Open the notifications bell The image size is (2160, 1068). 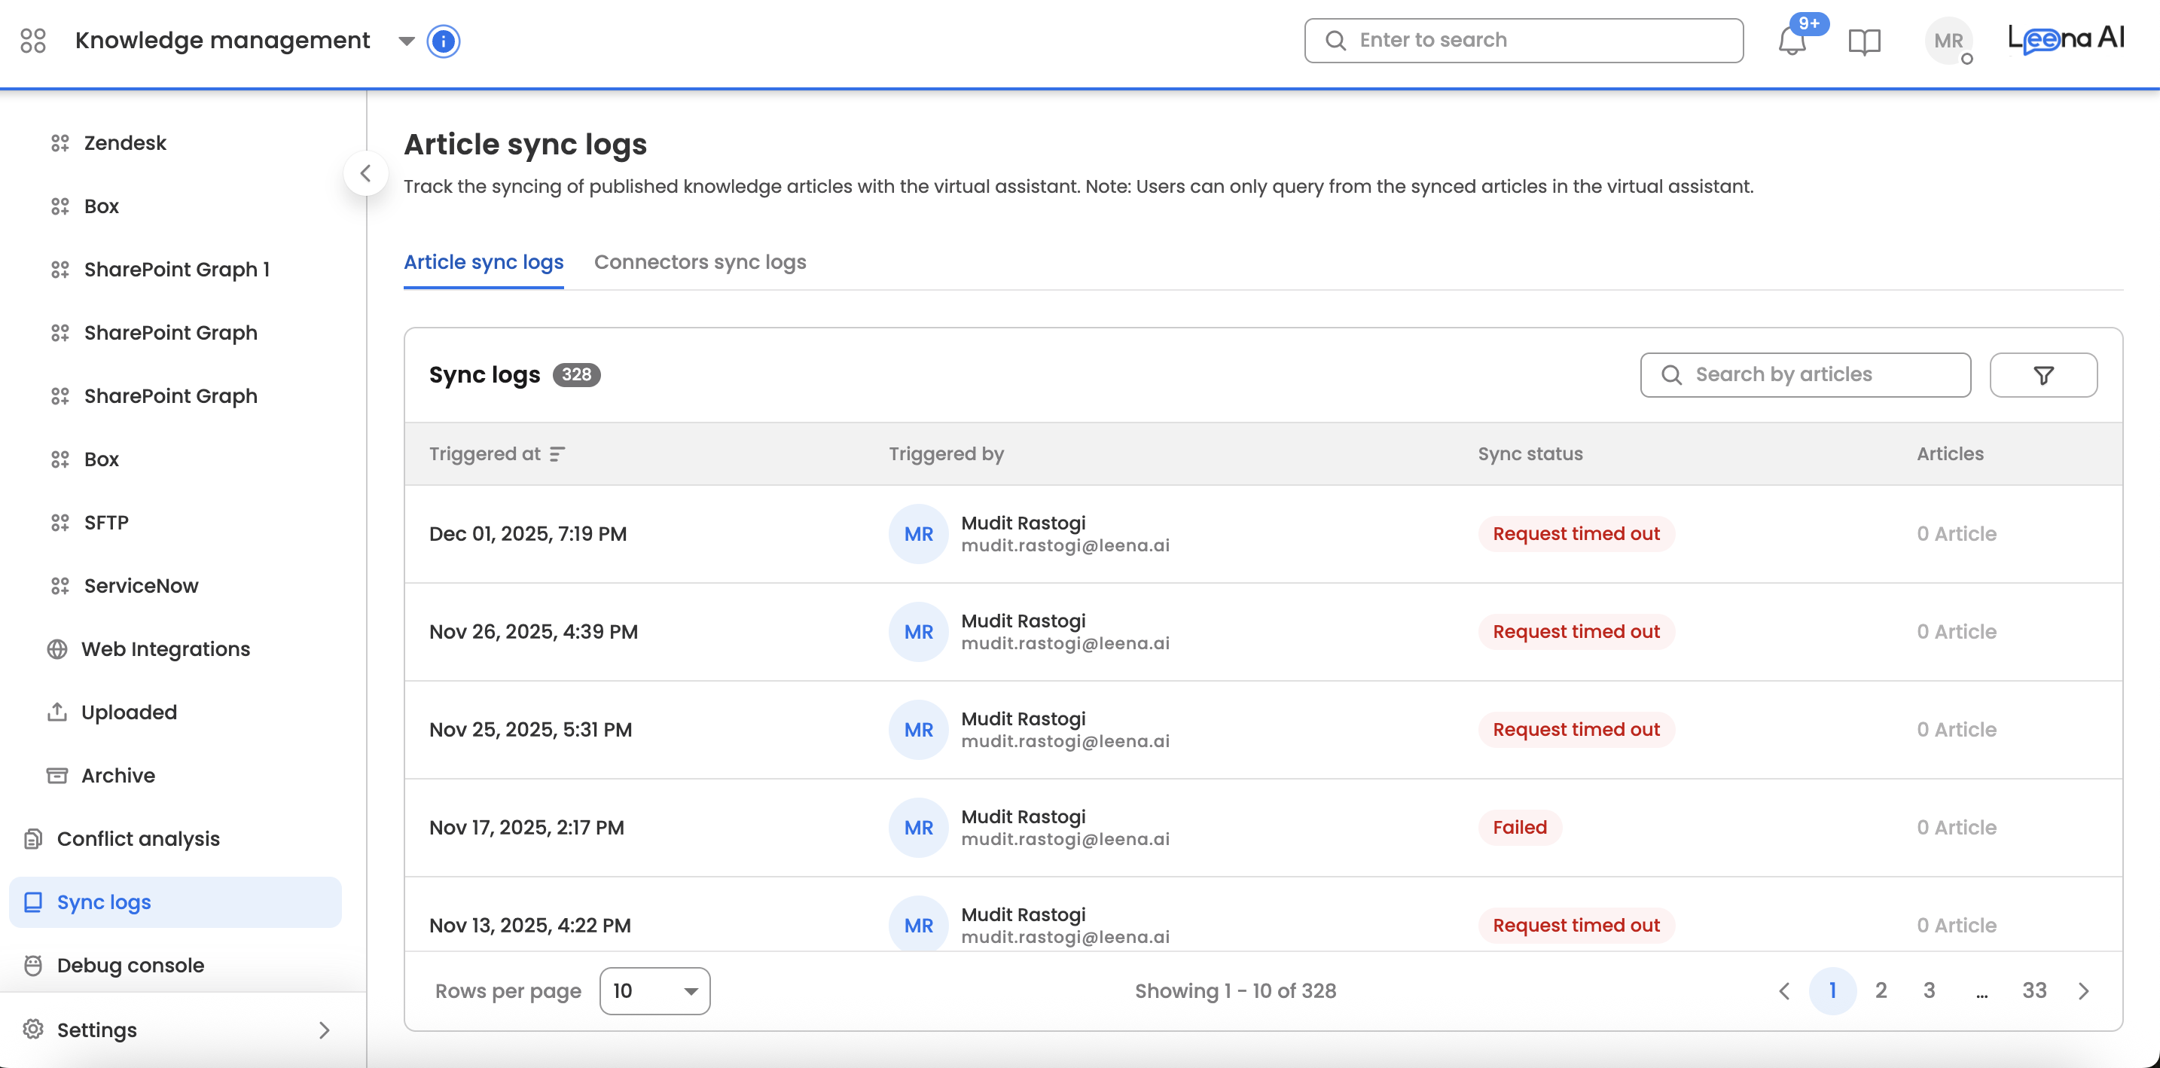[1791, 40]
